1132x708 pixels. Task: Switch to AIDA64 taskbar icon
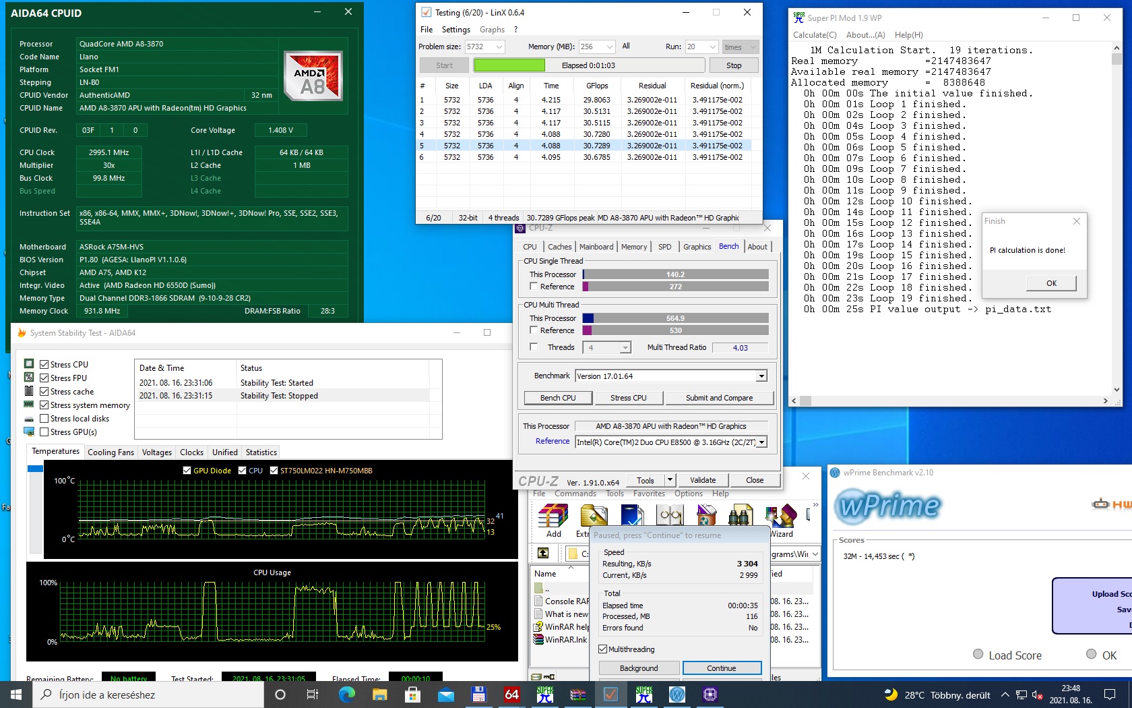point(511,695)
